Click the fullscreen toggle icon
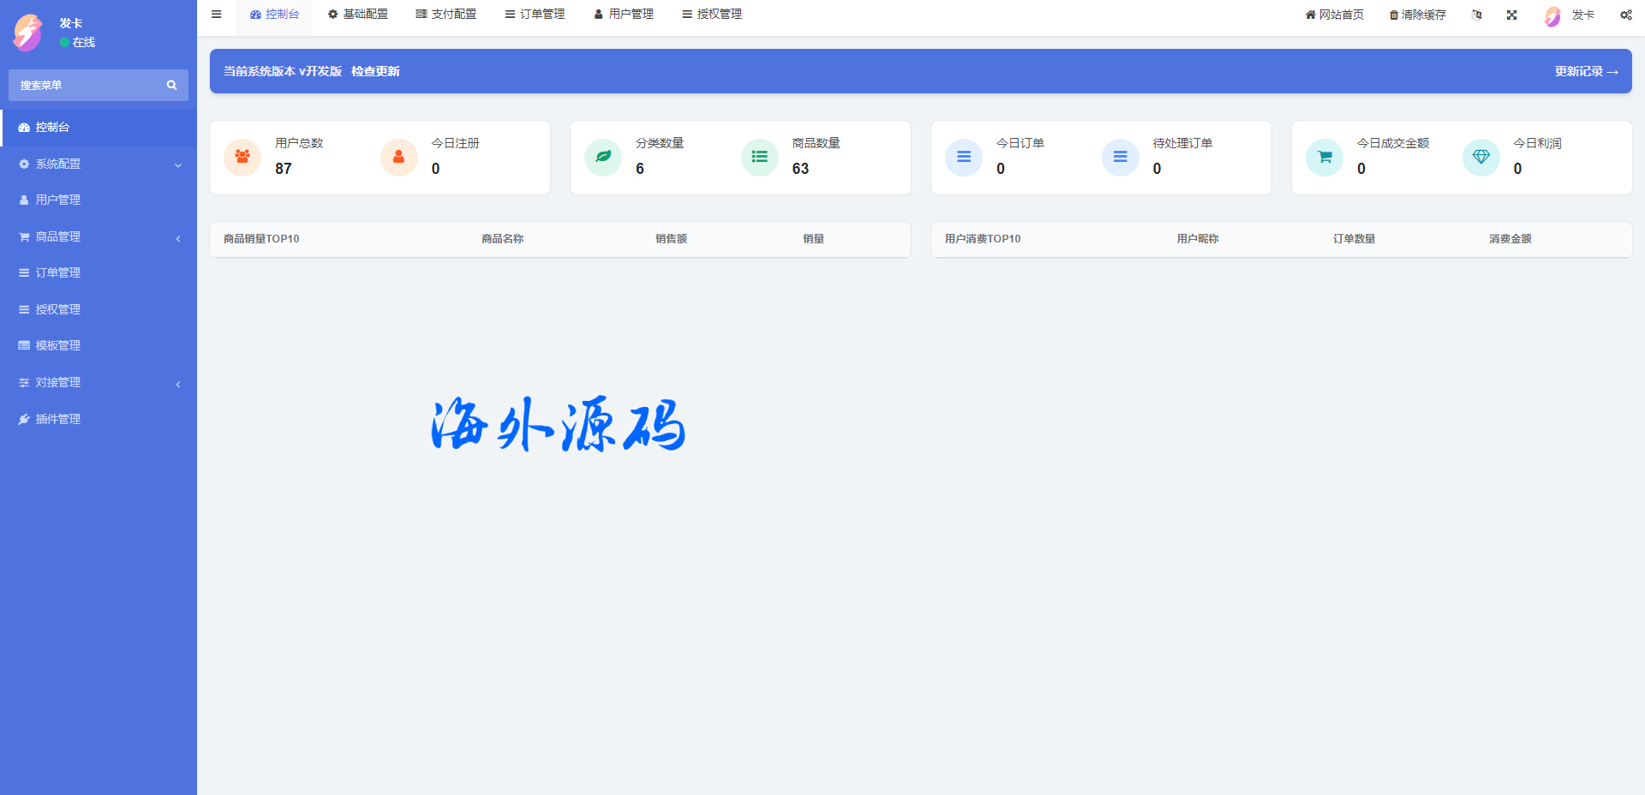The height and width of the screenshot is (795, 1645). tap(1511, 15)
